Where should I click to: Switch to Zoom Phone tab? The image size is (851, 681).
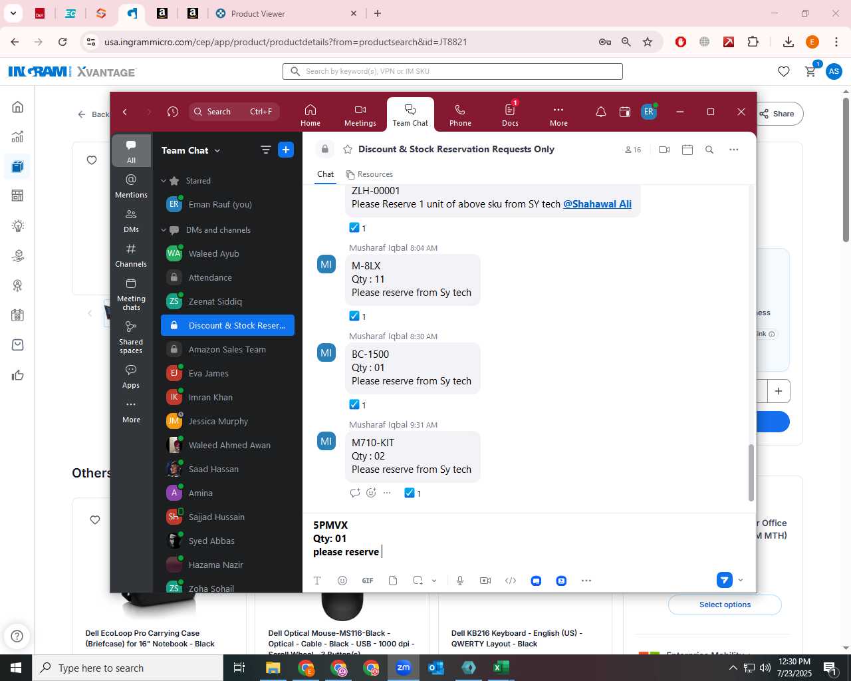point(459,114)
